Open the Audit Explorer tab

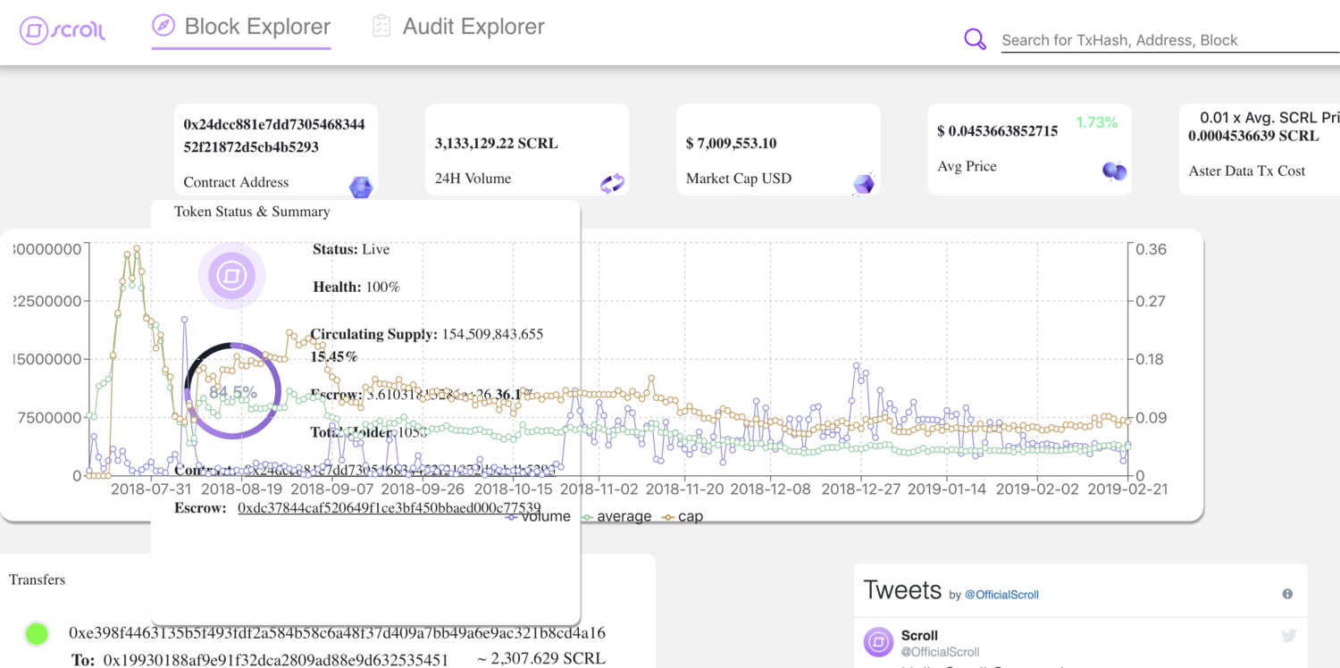pyautogui.click(x=458, y=27)
